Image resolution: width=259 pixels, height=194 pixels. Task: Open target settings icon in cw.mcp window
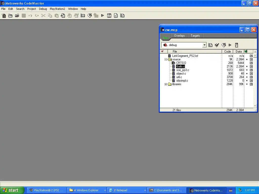pyautogui.click(x=210, y=45)
